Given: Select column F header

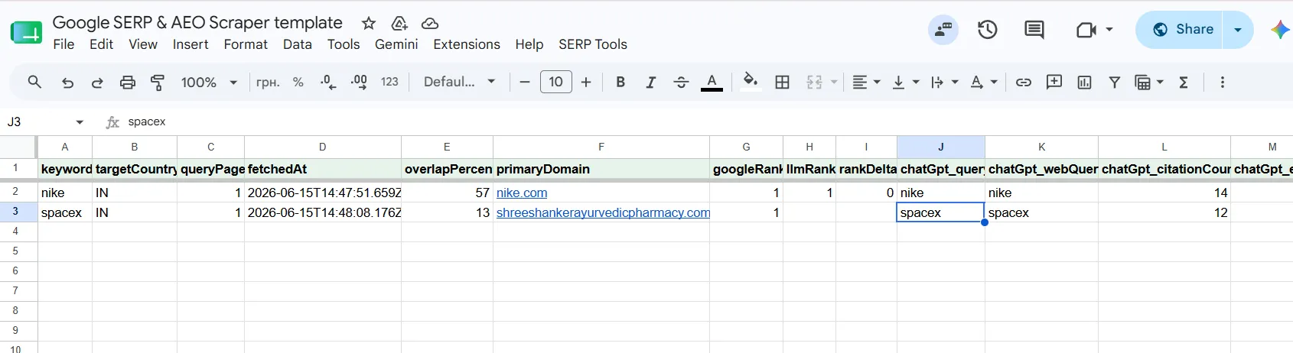Looking at the screenshot, I should pos(601,147).
